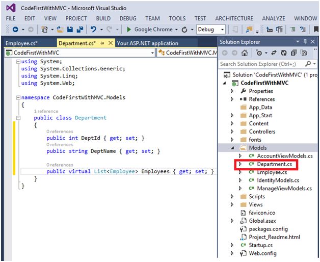Pin the Solution Explorer panel

pyautogui.click(x=305, y=42)
